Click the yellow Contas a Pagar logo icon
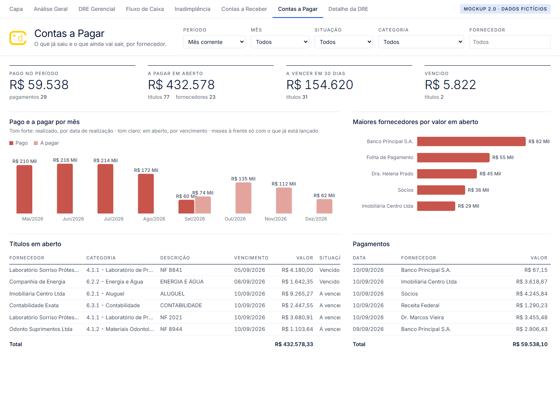The width and height of the screenshot is (560, 420). point(18,38)
